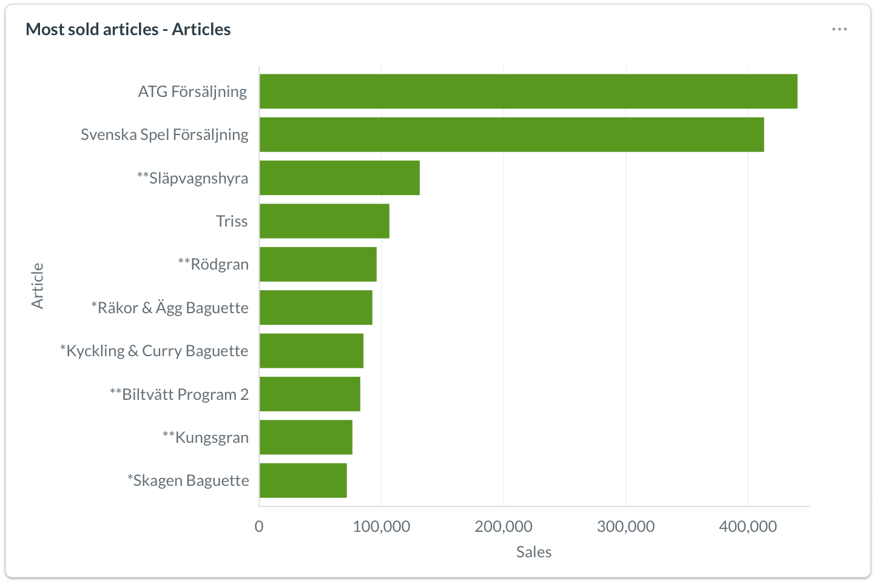Screen dimensions: 876x584
Task: Click the Sales x-axis title
Action: coord(534,552)
